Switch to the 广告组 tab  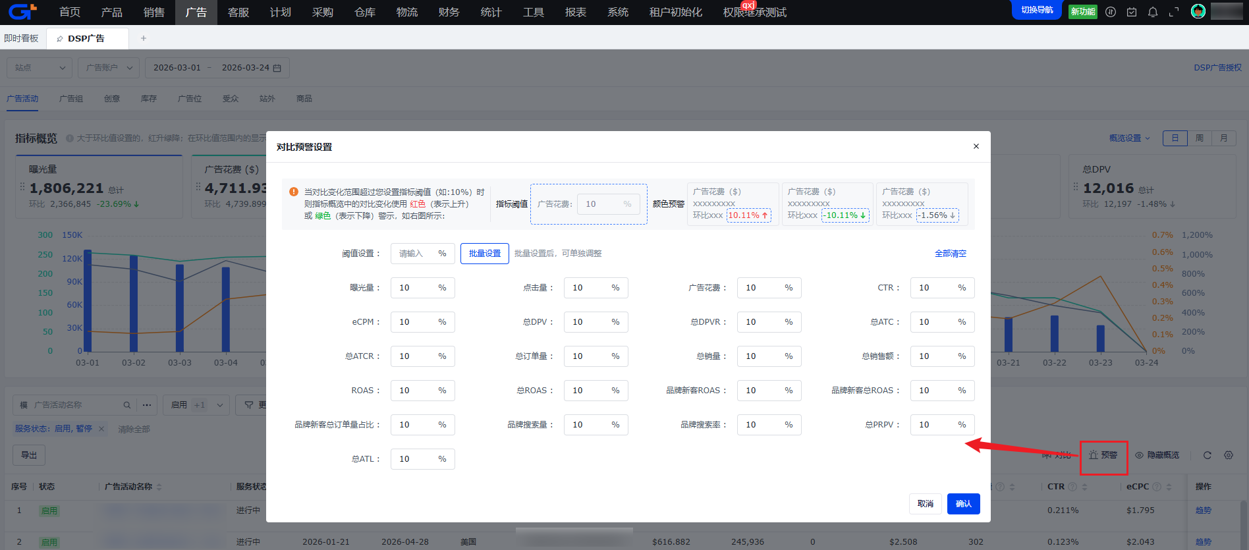point(71,99)
